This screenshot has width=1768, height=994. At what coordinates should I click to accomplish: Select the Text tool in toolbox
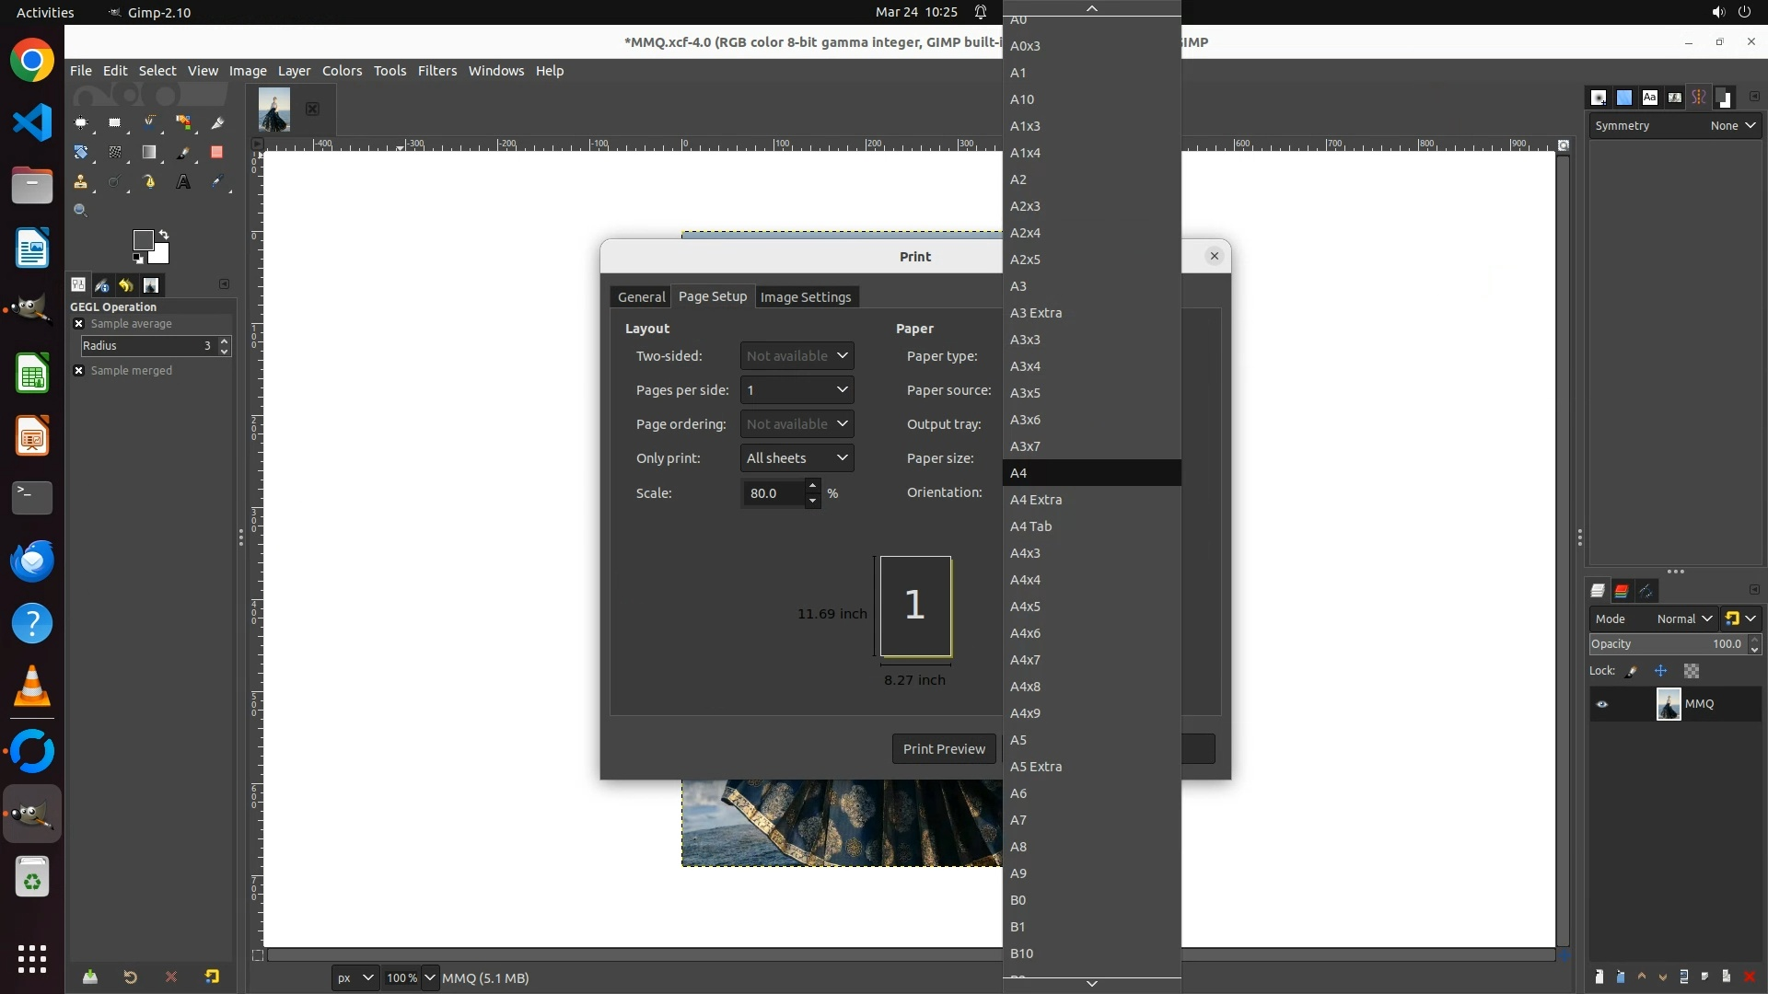pyautogui.click(x=183, y=182)
